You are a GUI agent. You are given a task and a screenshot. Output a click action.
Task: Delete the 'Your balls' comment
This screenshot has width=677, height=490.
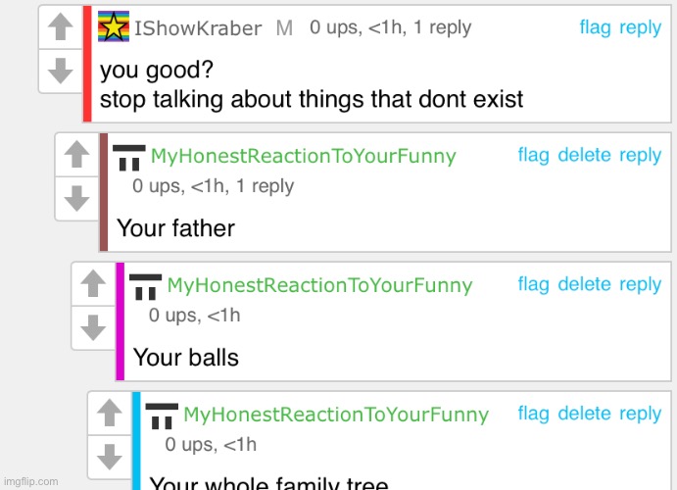(584, 284)
